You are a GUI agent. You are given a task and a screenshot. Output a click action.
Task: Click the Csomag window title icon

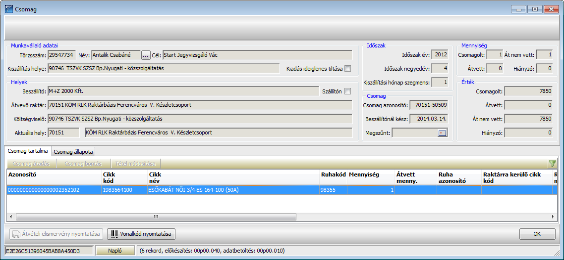tap(8, 9)
